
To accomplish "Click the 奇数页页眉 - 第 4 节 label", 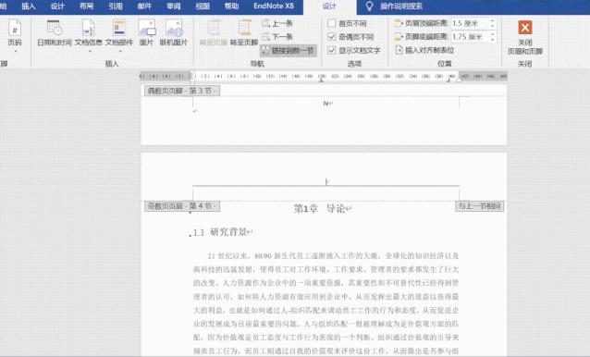I will (182, 206).
